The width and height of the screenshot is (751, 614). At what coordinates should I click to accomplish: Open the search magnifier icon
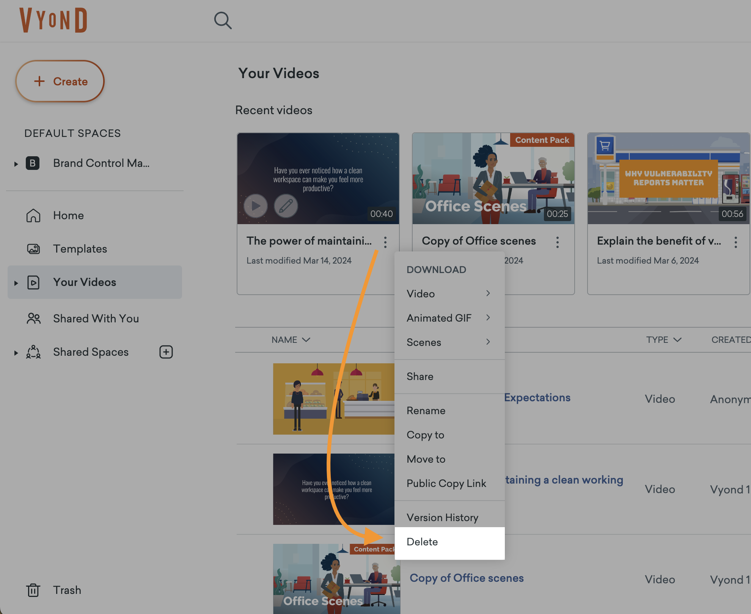[223, 20]
